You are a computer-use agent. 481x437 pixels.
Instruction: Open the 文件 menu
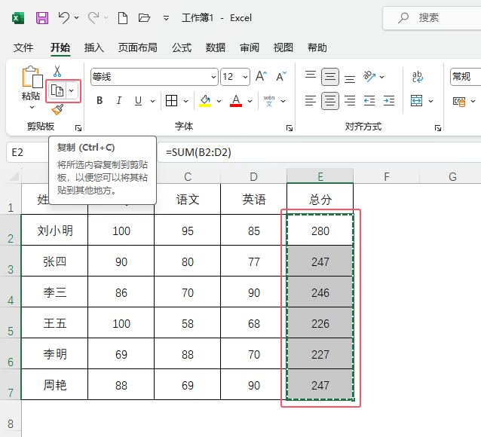(23, 47)
